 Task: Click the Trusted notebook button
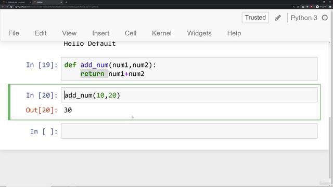click(255, 18)
